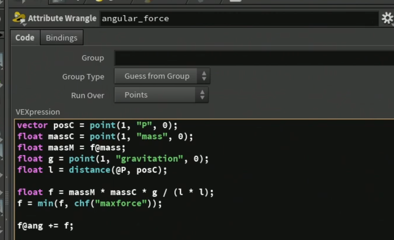394x240 pixels.
Task: Open the gear settings menu
Action: 388,19
